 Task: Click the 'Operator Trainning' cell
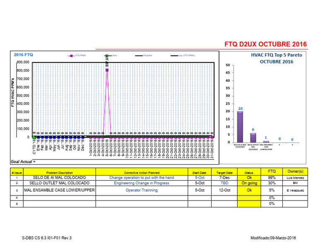pos(142,190)
